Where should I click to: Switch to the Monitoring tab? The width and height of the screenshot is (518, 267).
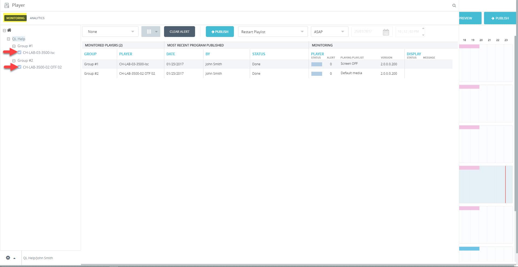click(x=15, y=18)
